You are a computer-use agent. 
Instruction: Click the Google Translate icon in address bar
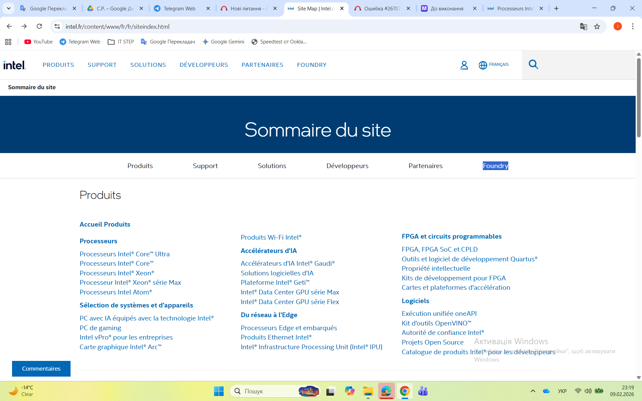point(583,27)
